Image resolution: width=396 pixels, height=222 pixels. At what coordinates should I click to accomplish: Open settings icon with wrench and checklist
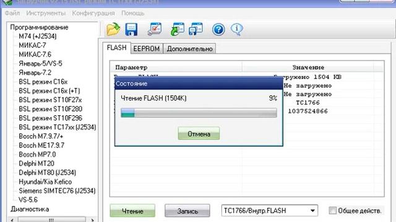coord(155,29)
